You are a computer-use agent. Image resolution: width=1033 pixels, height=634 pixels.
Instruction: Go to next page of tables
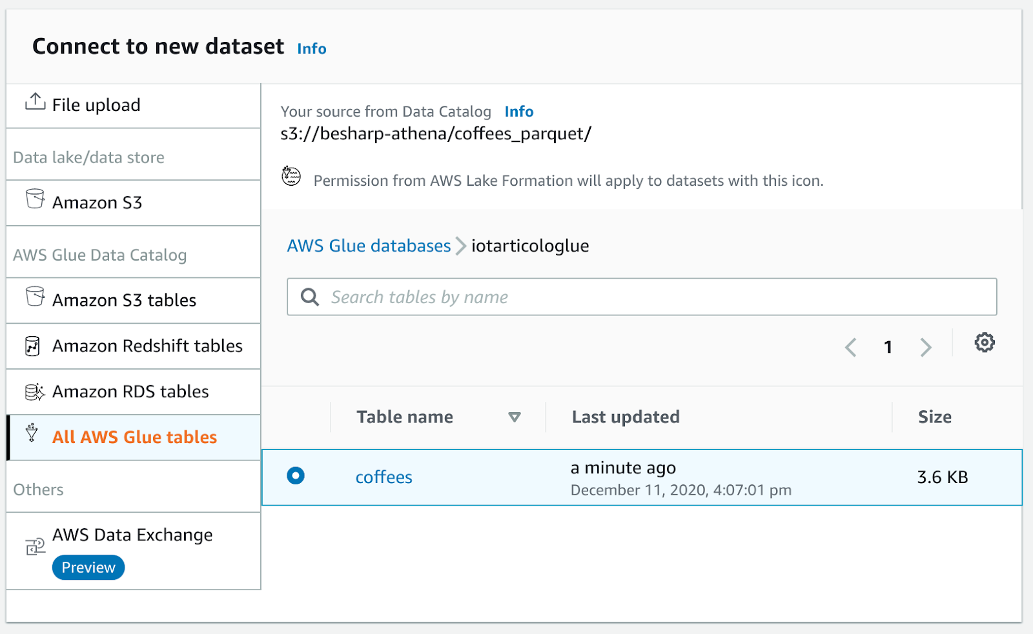pos(926,347)
